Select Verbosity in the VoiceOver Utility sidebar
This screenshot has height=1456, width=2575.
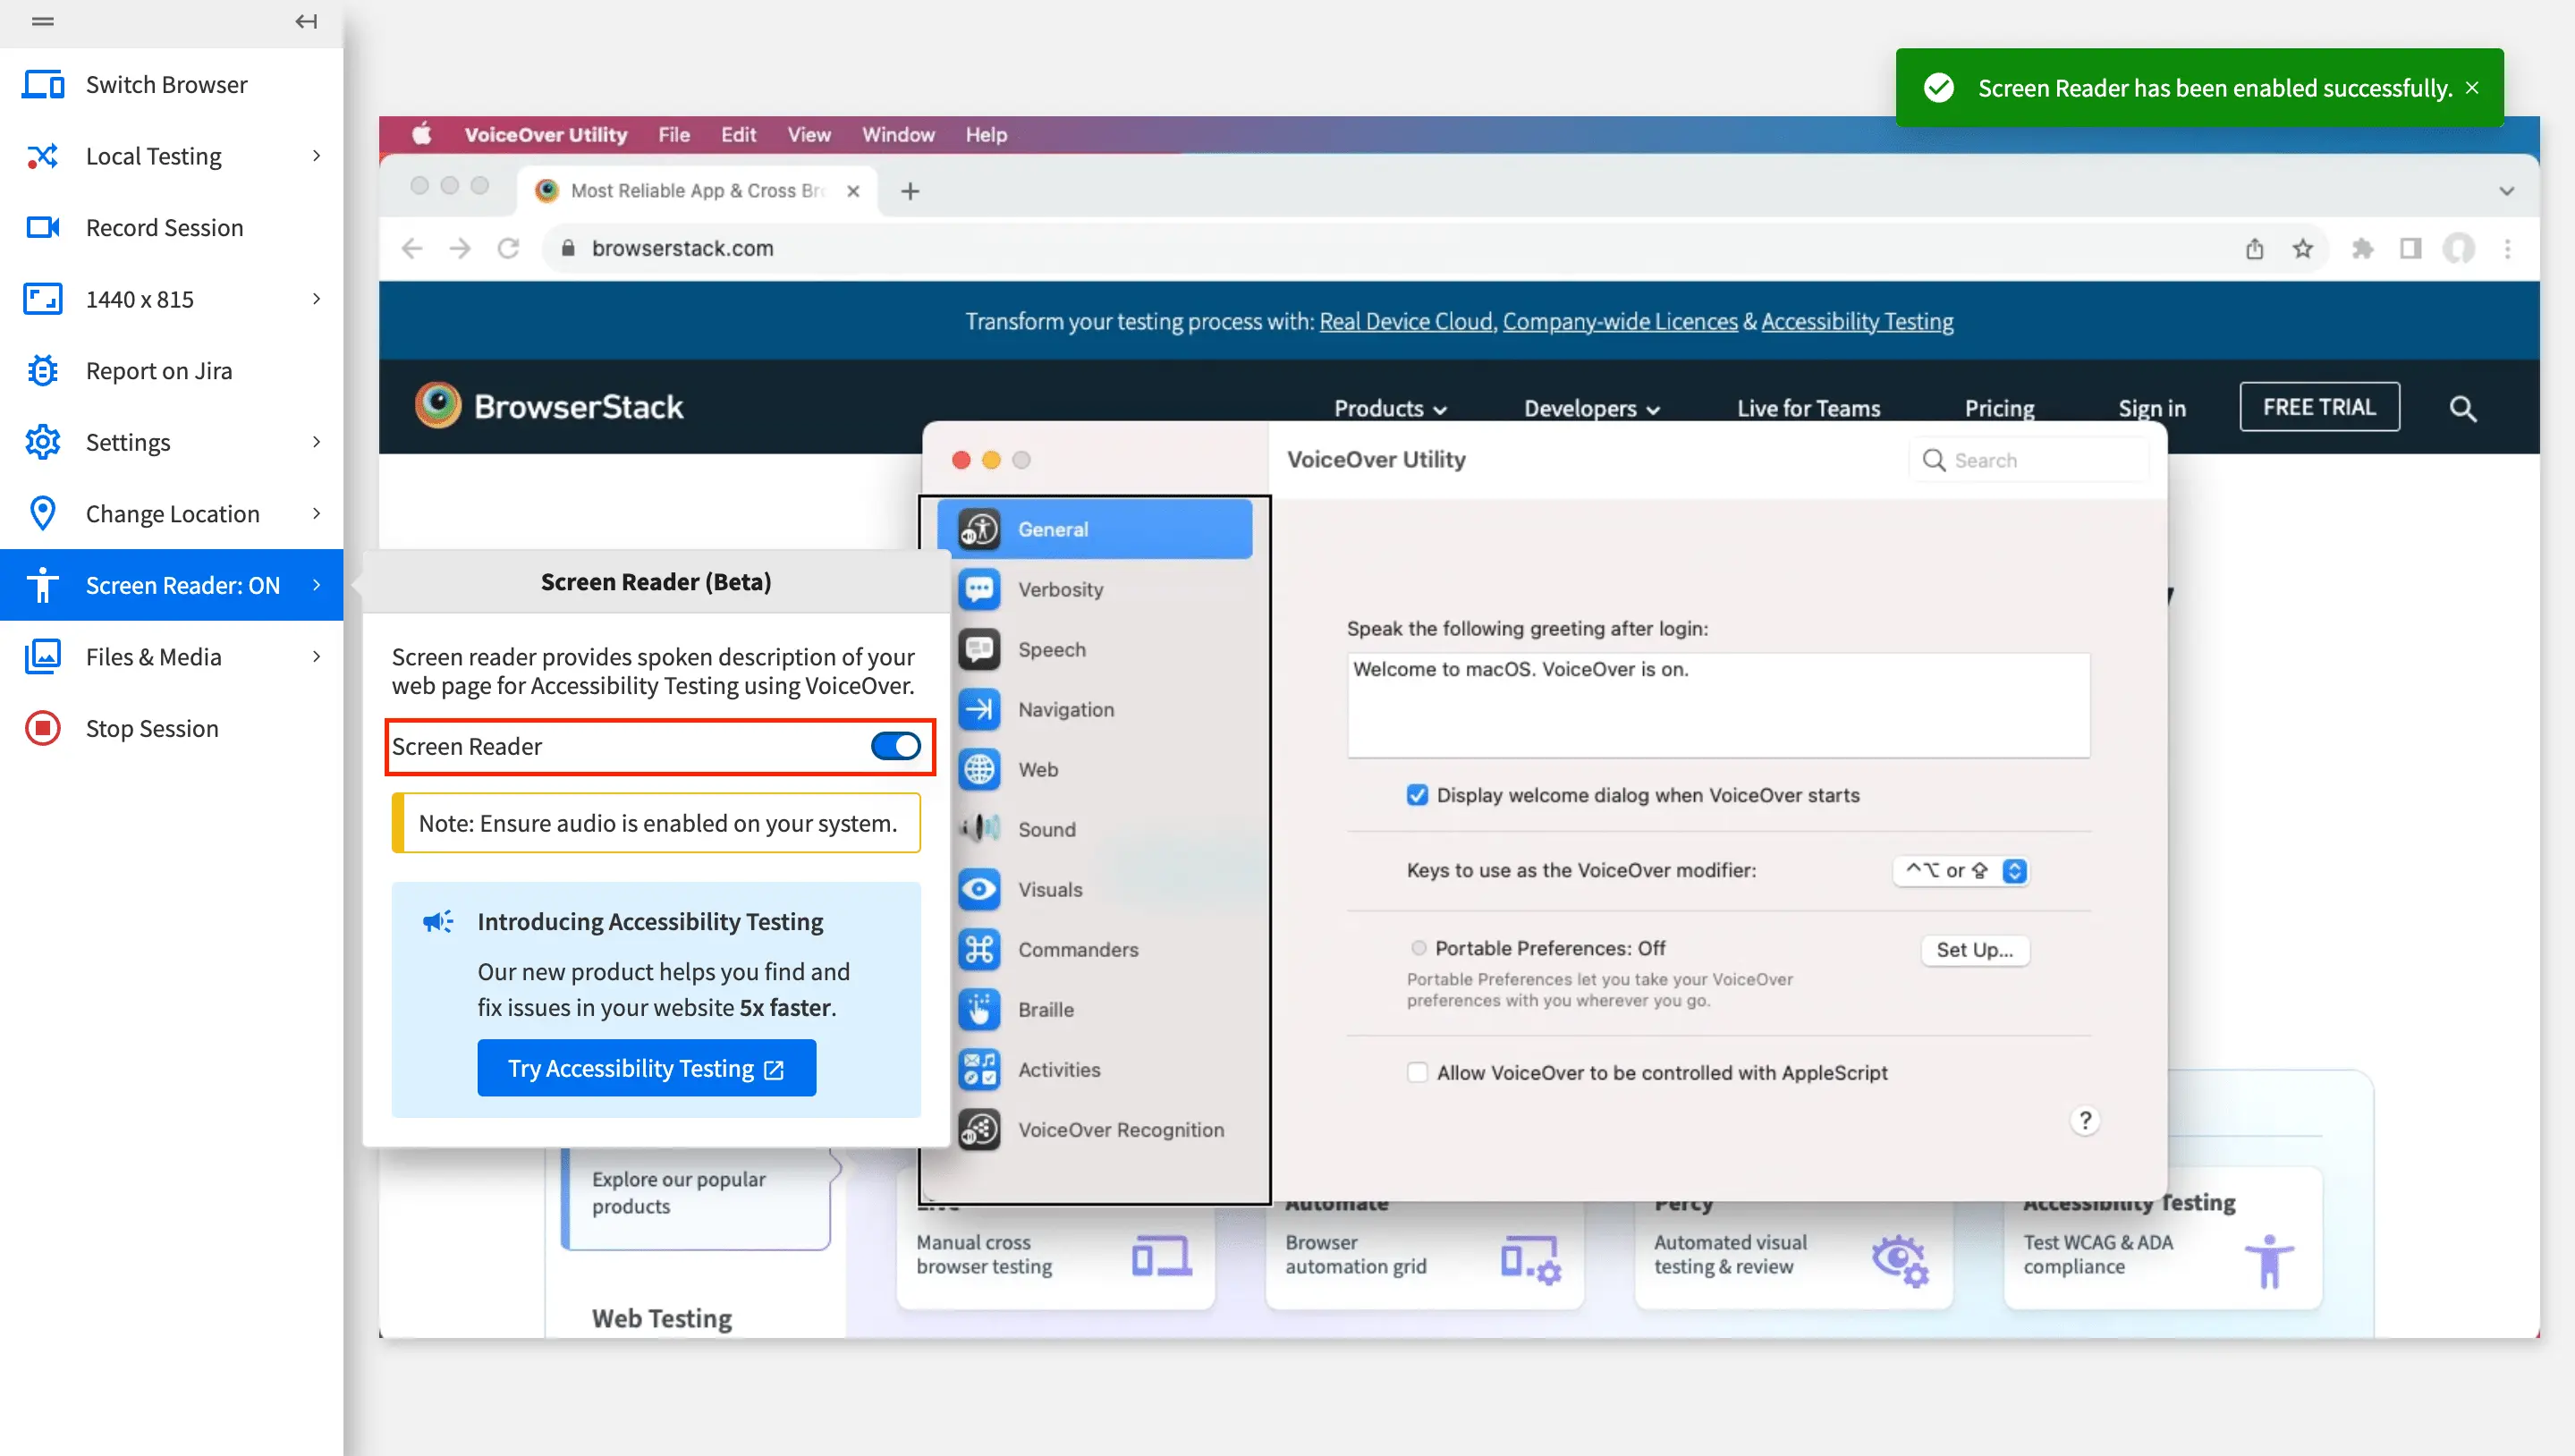click(1060, 589)
